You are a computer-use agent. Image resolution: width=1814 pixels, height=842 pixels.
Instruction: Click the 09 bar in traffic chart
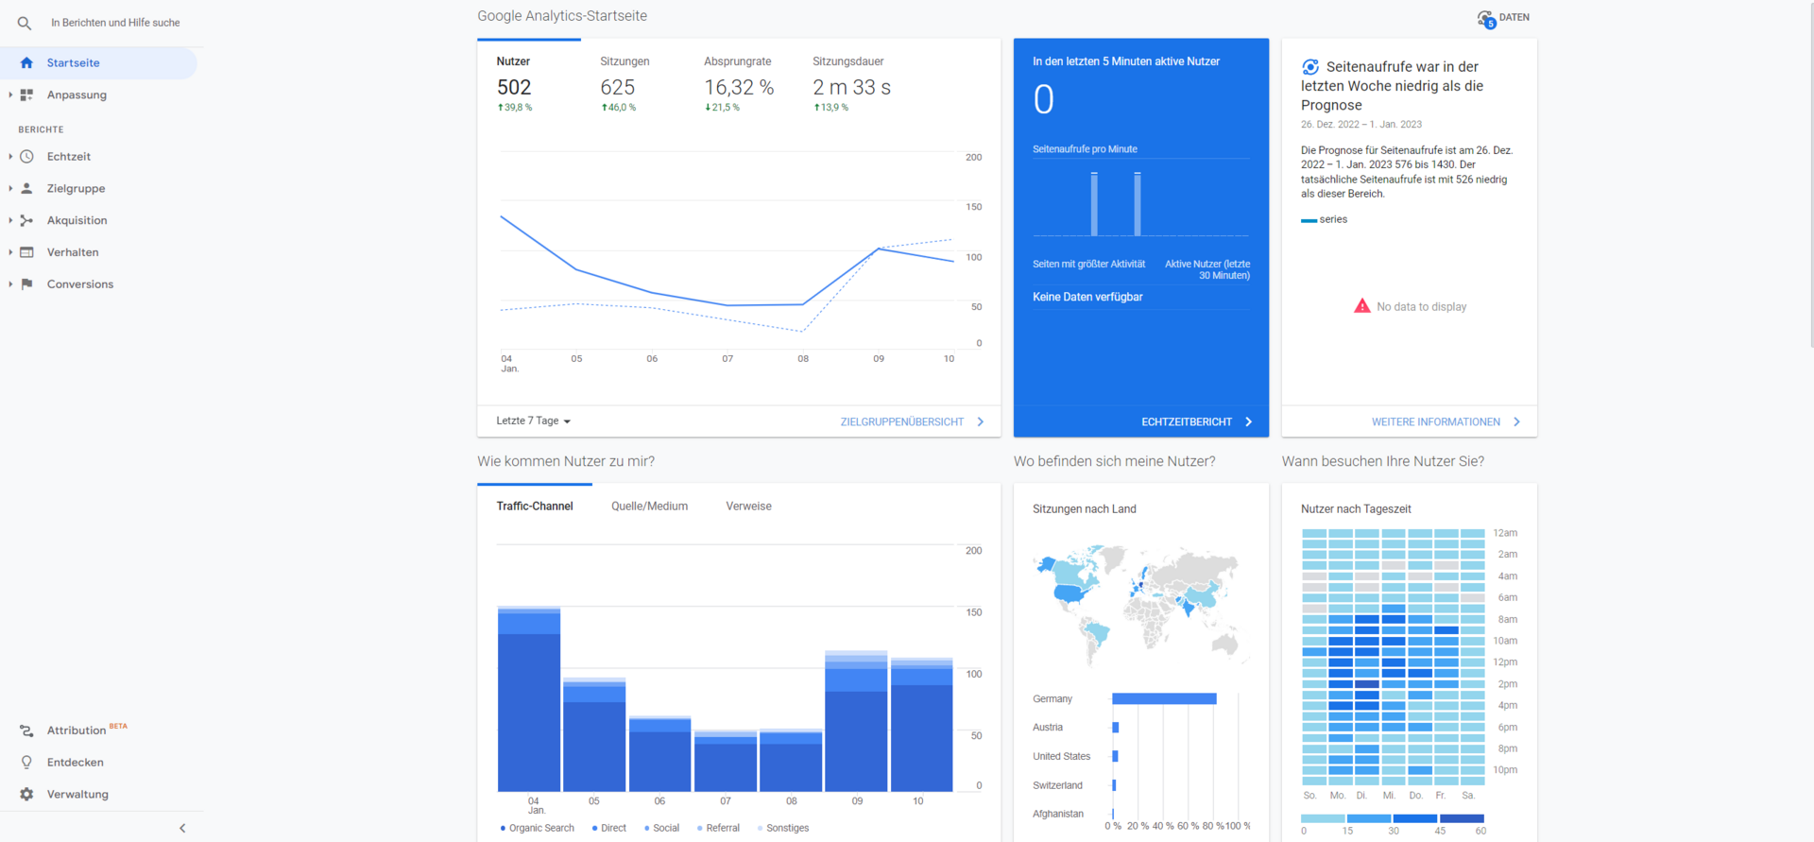click(x=856, y=721)
